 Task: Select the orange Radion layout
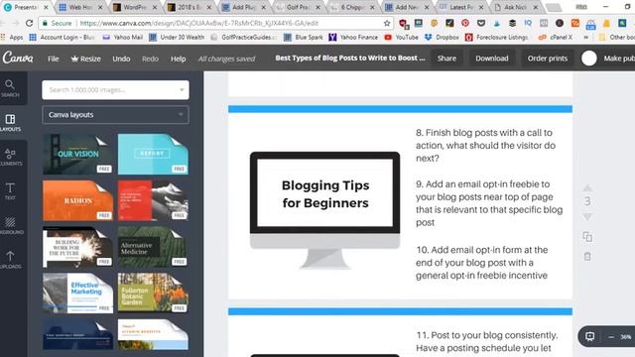pyautogui.click(x=77, y=200)
